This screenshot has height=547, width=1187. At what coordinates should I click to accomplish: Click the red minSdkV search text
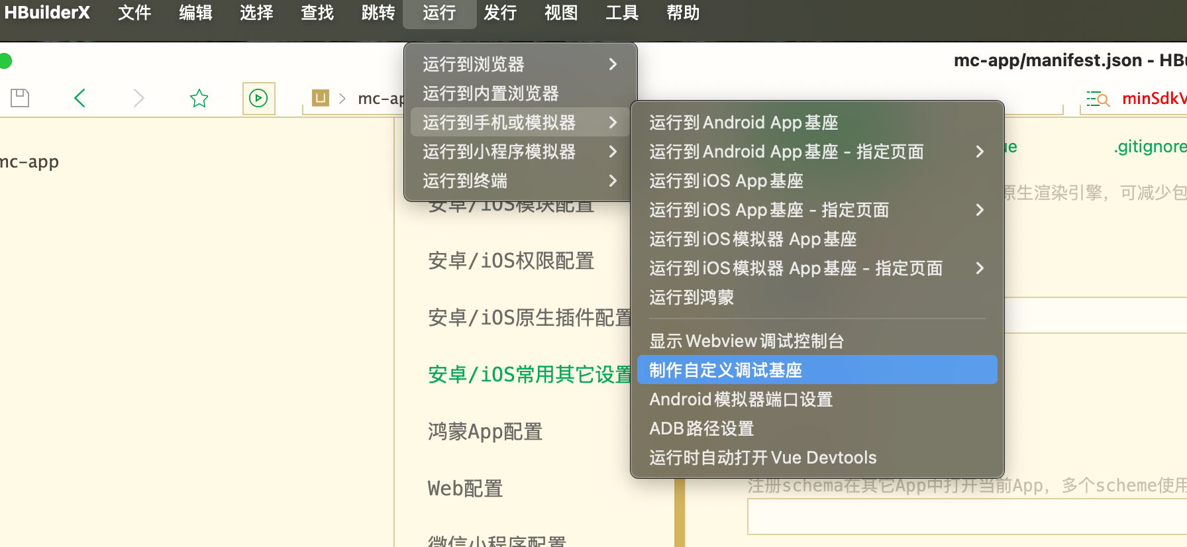(x=1155, y=99)
